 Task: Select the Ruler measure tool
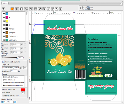(x=49, y=9)
